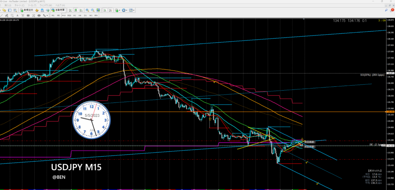Toggle the chart auto scroll button

click(x=105, y=10)
